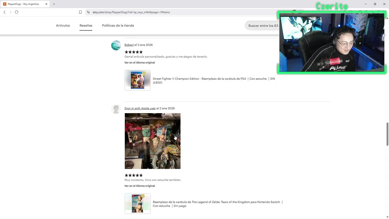The image size is (389, 219).
Task: Open Zelda Tears of the Kingdom thumbnail
Action: 137,203
